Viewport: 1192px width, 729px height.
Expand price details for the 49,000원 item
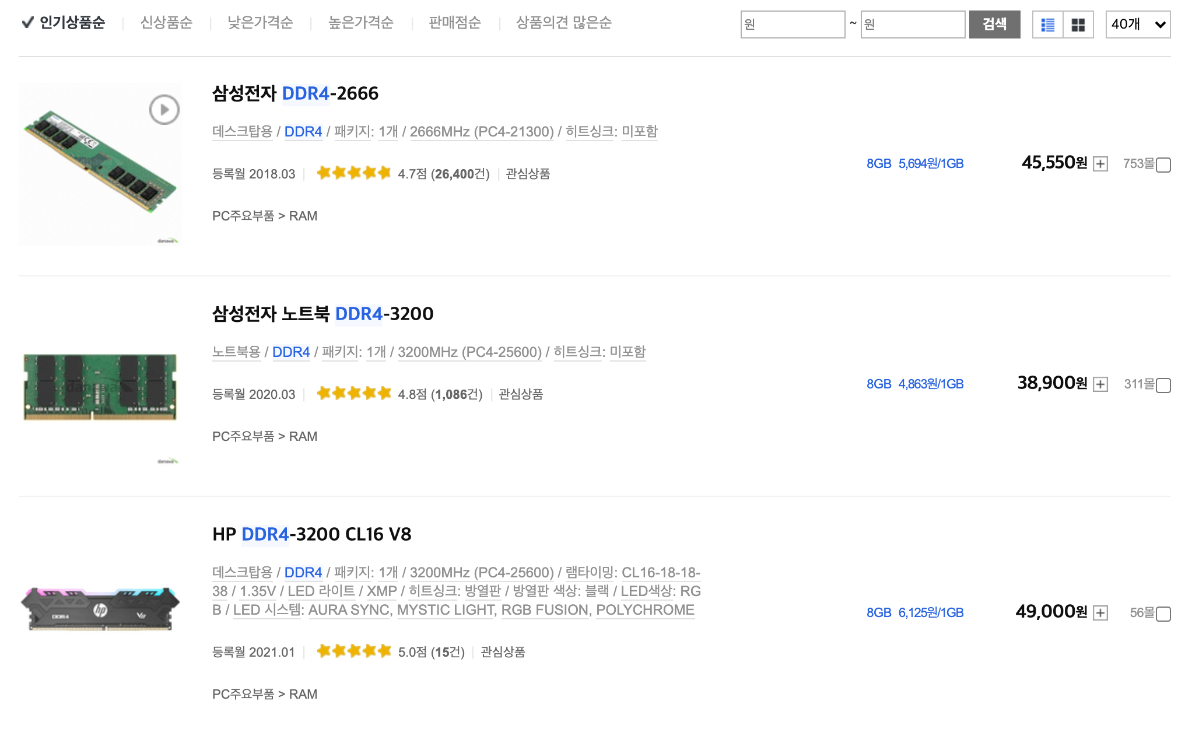coord(1100,613)
